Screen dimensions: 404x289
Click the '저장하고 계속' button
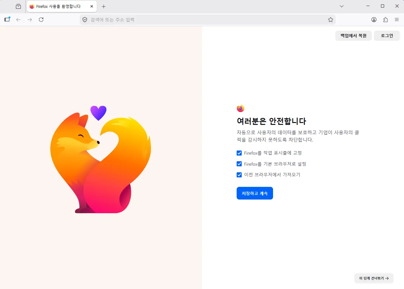255,193
